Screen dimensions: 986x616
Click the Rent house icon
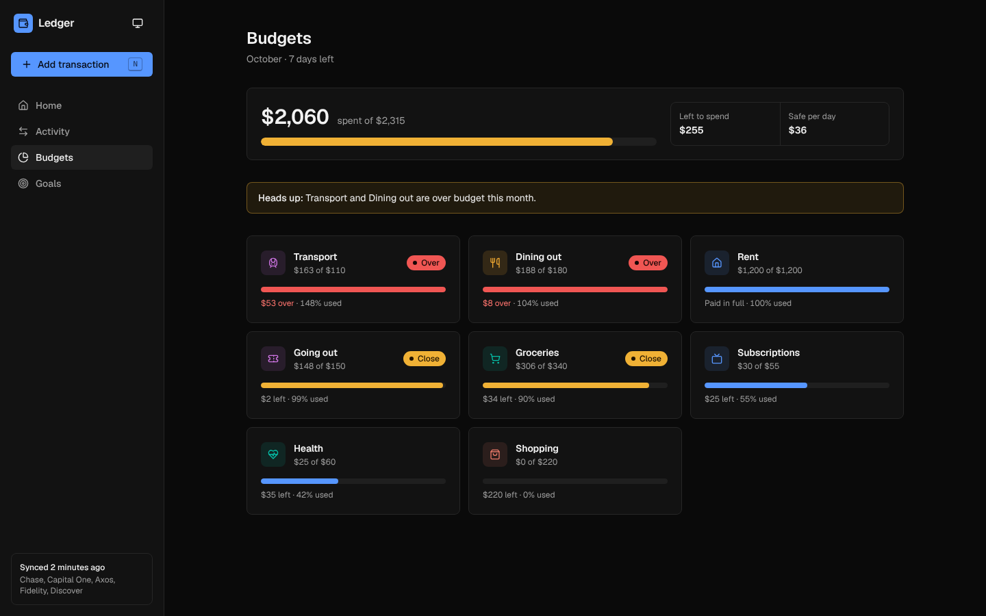tap(717, 263)
